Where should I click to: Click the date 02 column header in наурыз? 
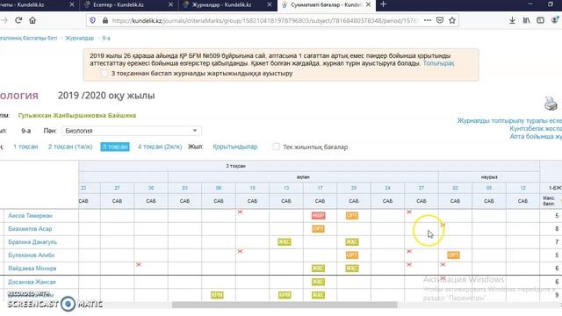(455, 188)
